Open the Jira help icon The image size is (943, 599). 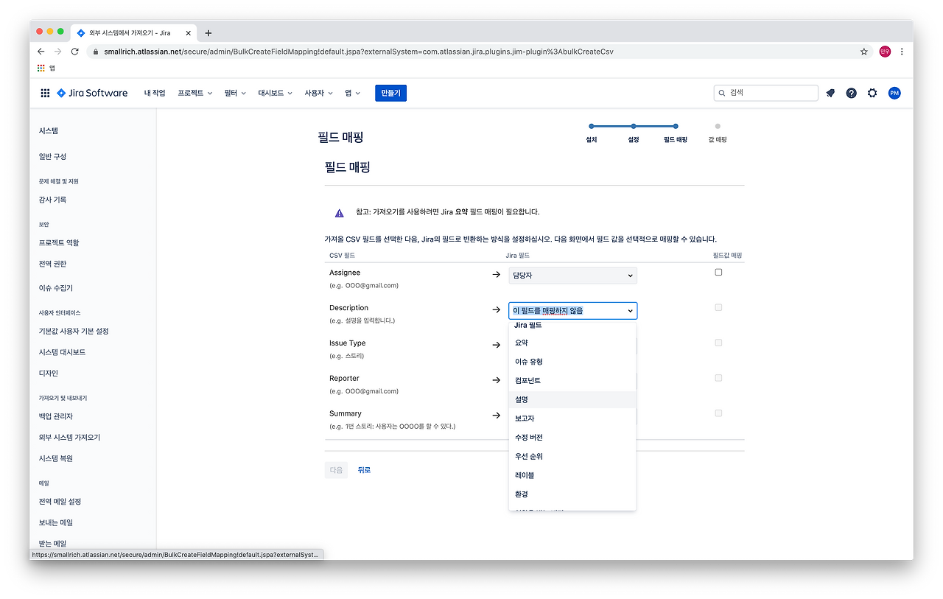852,93
